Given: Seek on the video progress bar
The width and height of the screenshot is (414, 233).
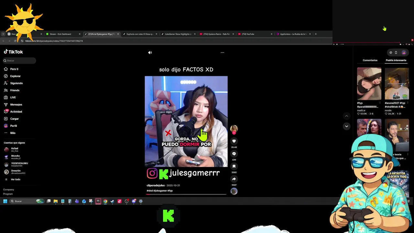Looking at the screenshot, I should [x=186, y=194].
